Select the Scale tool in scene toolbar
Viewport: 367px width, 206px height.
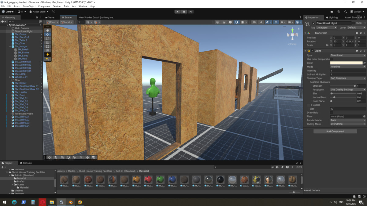(47, 42)
